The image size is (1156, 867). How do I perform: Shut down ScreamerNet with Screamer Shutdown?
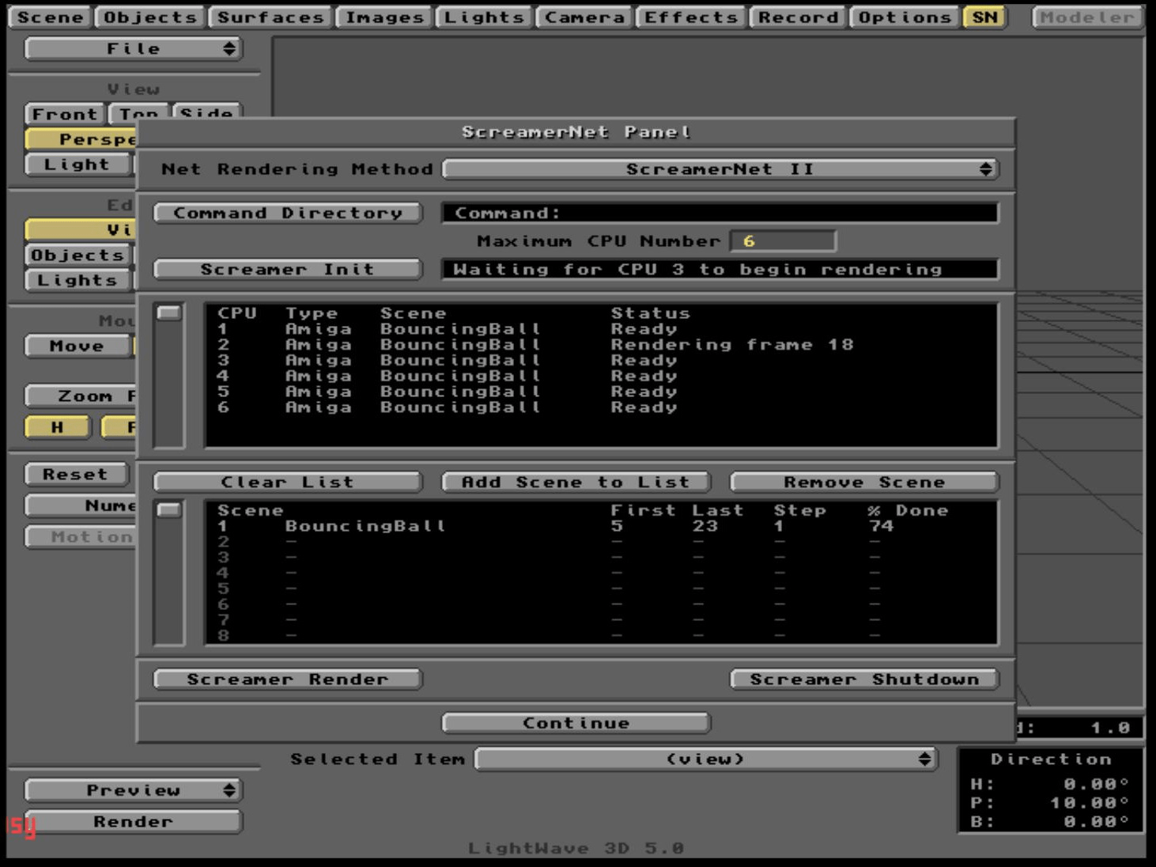tap(865, 678)
